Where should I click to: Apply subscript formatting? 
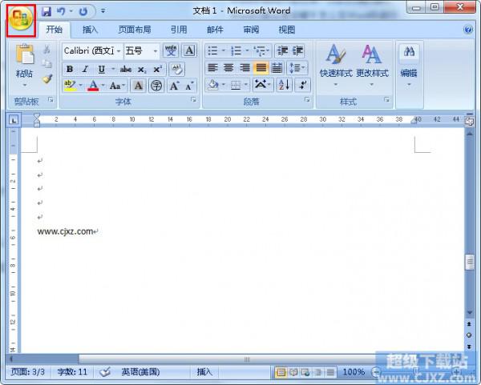tap(142, 69)
